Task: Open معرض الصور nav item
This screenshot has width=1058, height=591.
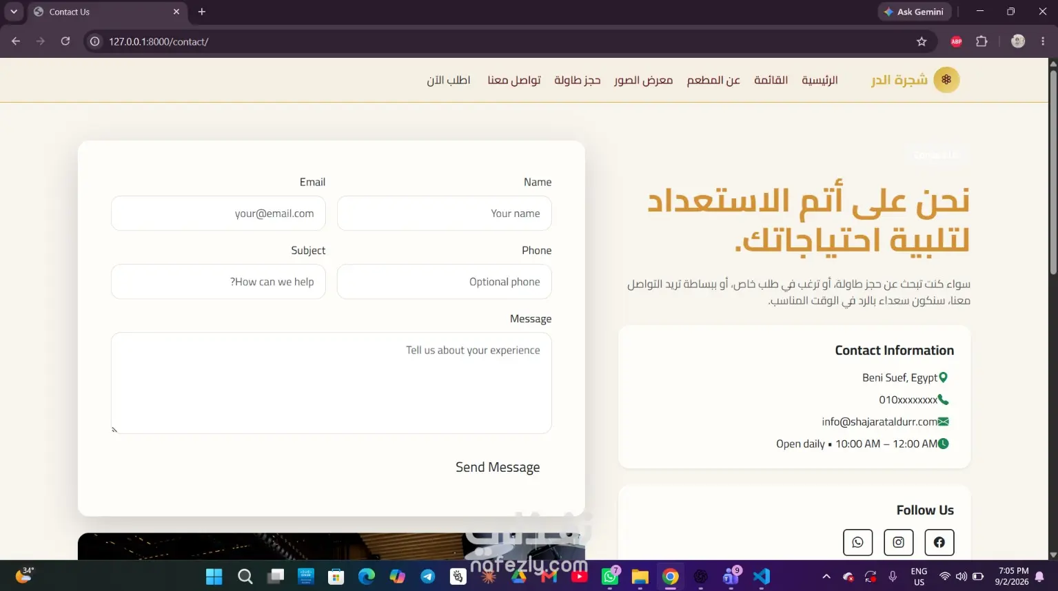Action: tap(644, 80)
